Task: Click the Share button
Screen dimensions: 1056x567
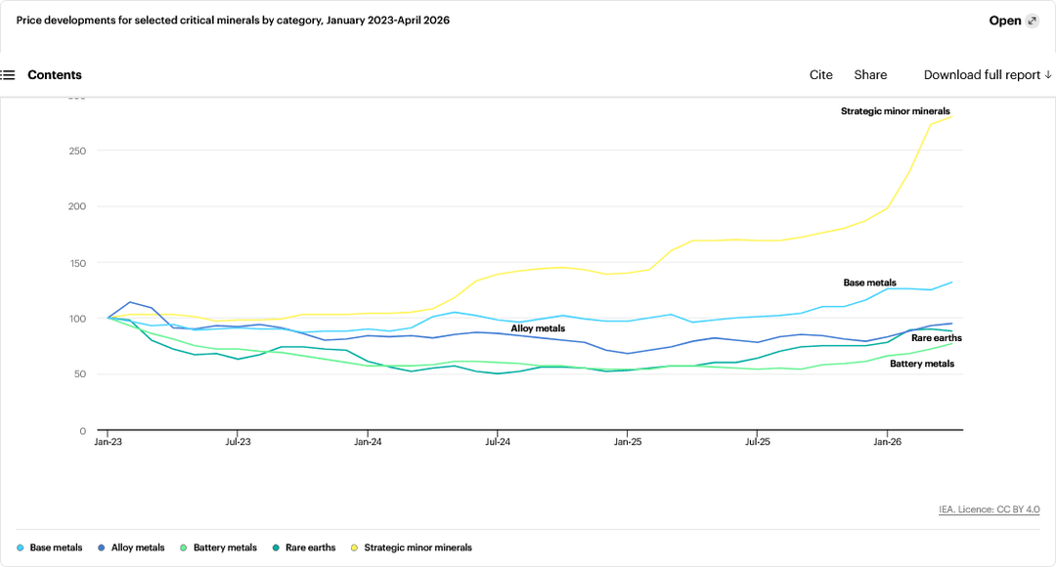Action: pos(871,74)
